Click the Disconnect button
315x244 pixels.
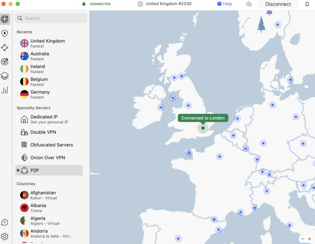click(x=278, y=4)
